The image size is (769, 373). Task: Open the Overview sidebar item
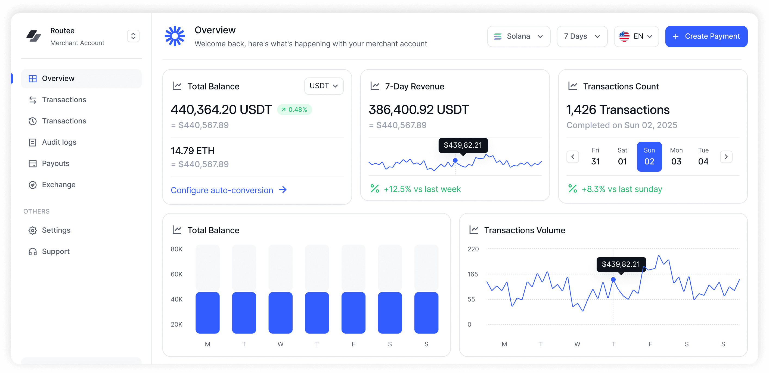(81, 79)
